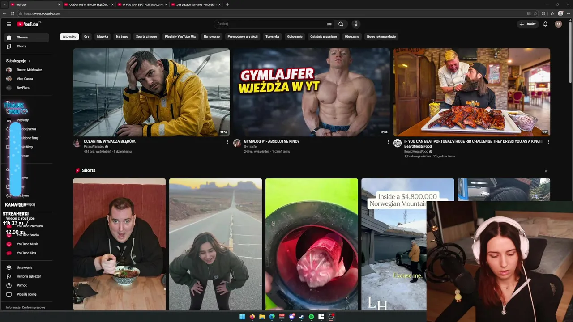Select the Playlisty YouTube Mix chip
This screenshot has height=322, width=573.
click(x=180, y=37)
